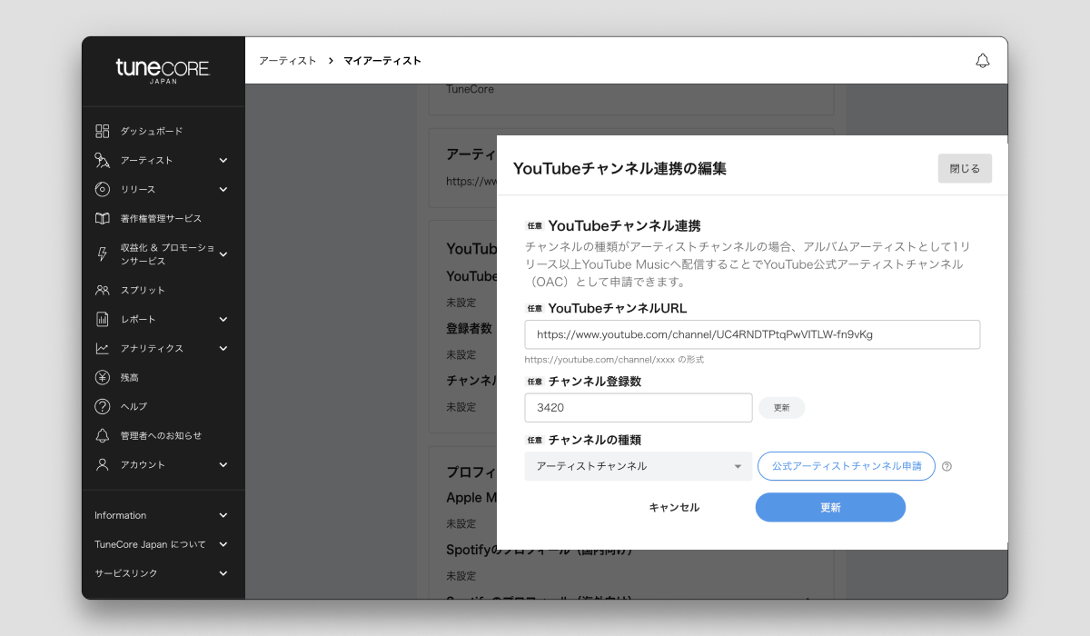Expand the アーティスト sidebar menu chevron
This screenshot has width=1090, height=636.
coord(223,160)
